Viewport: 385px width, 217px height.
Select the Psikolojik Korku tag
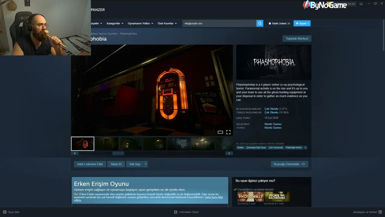tap(294, 148)
